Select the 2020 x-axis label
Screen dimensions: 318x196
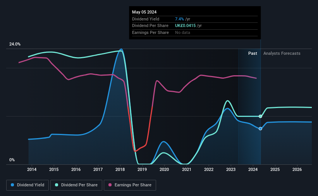click(x=164, y=169)
